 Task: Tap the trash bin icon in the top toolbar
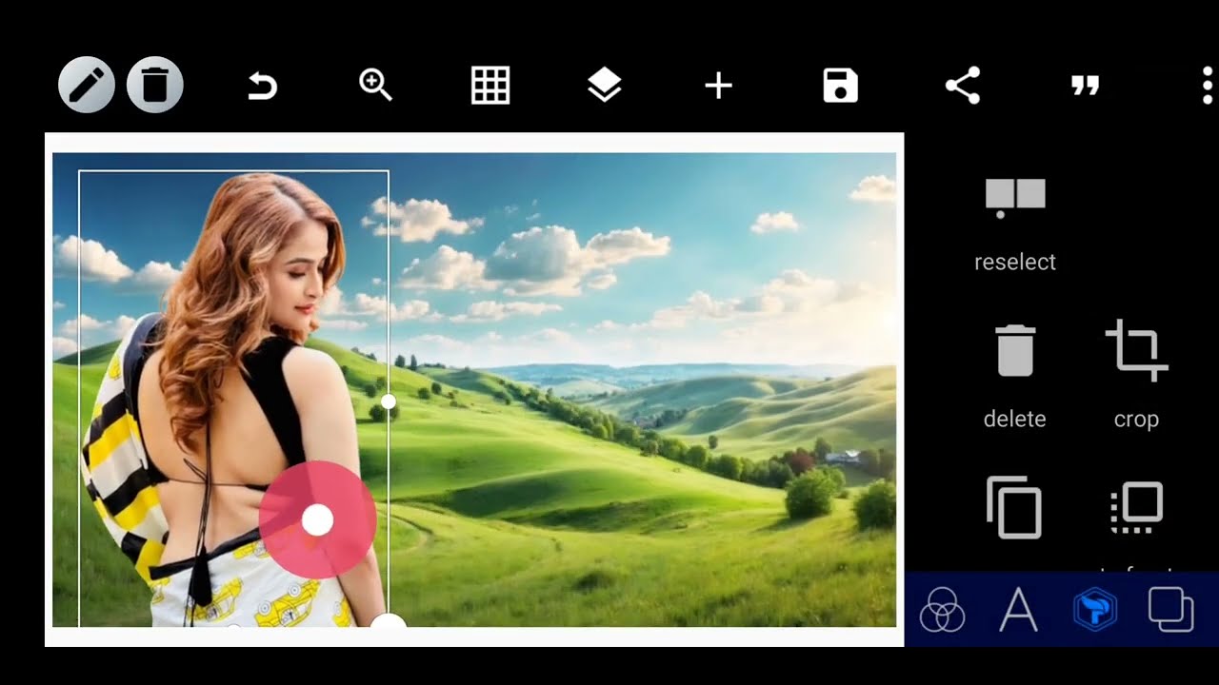pos(155,86)
